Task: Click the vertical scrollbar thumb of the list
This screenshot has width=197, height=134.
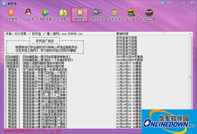Action: pos(191,77)
